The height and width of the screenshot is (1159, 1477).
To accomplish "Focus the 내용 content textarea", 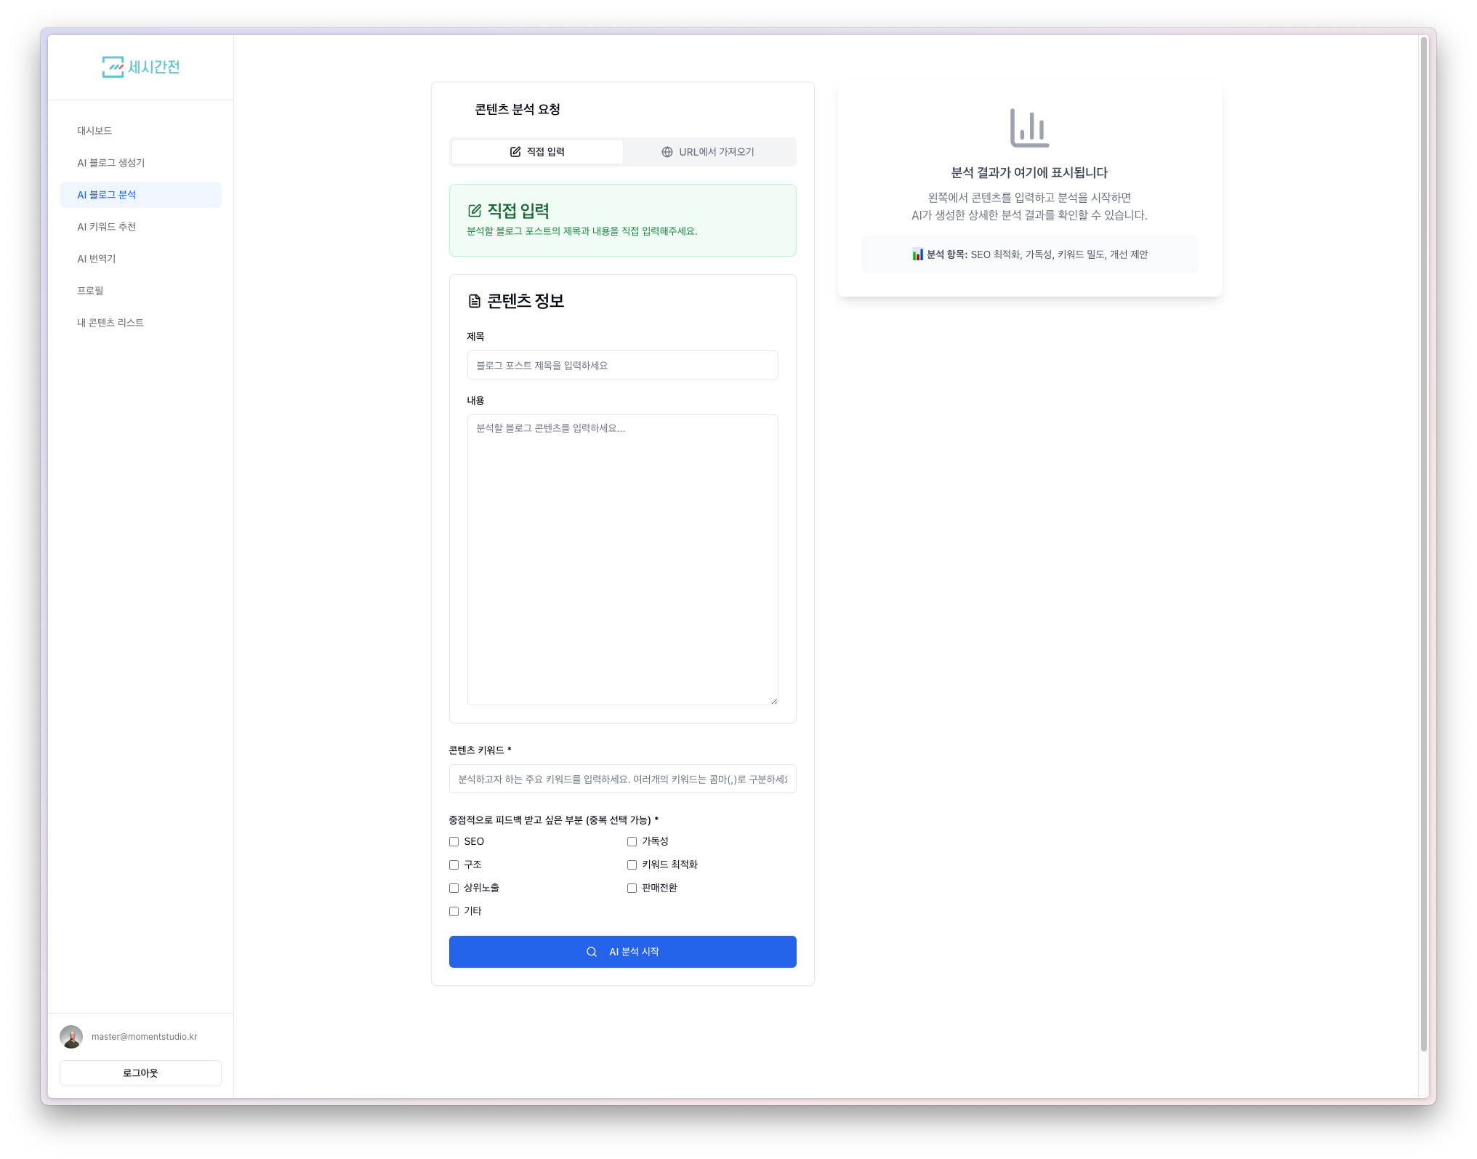I will (x=622, y=560).
